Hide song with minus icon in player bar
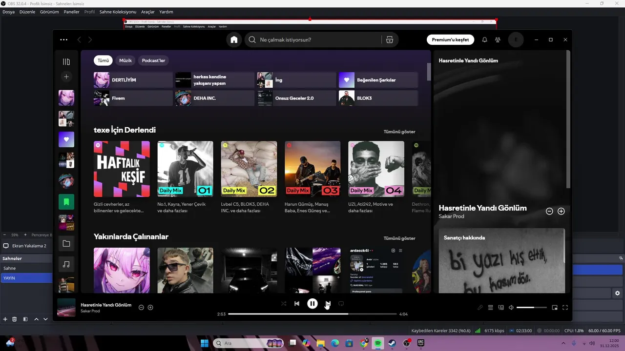The height and width of the screenshot is (351, 625). click(141, 308)
